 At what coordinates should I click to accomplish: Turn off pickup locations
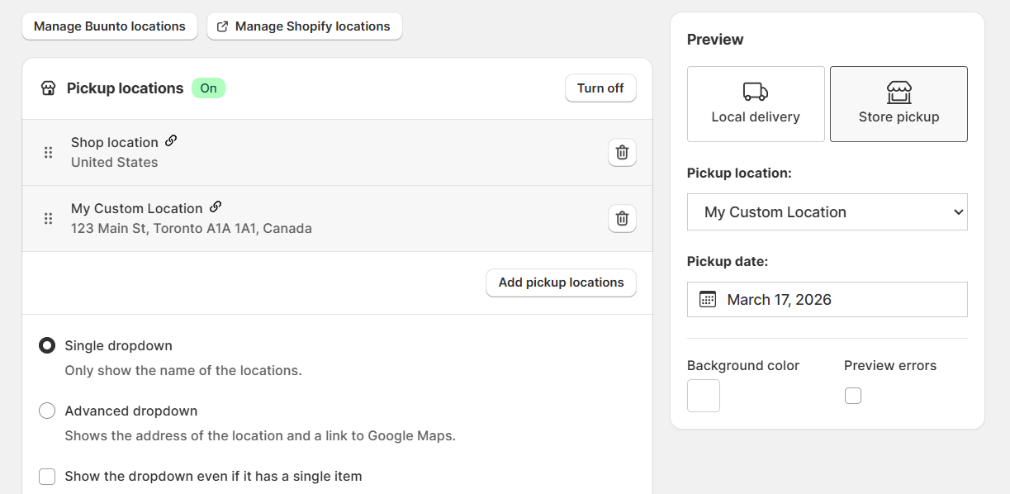(600, 88)
